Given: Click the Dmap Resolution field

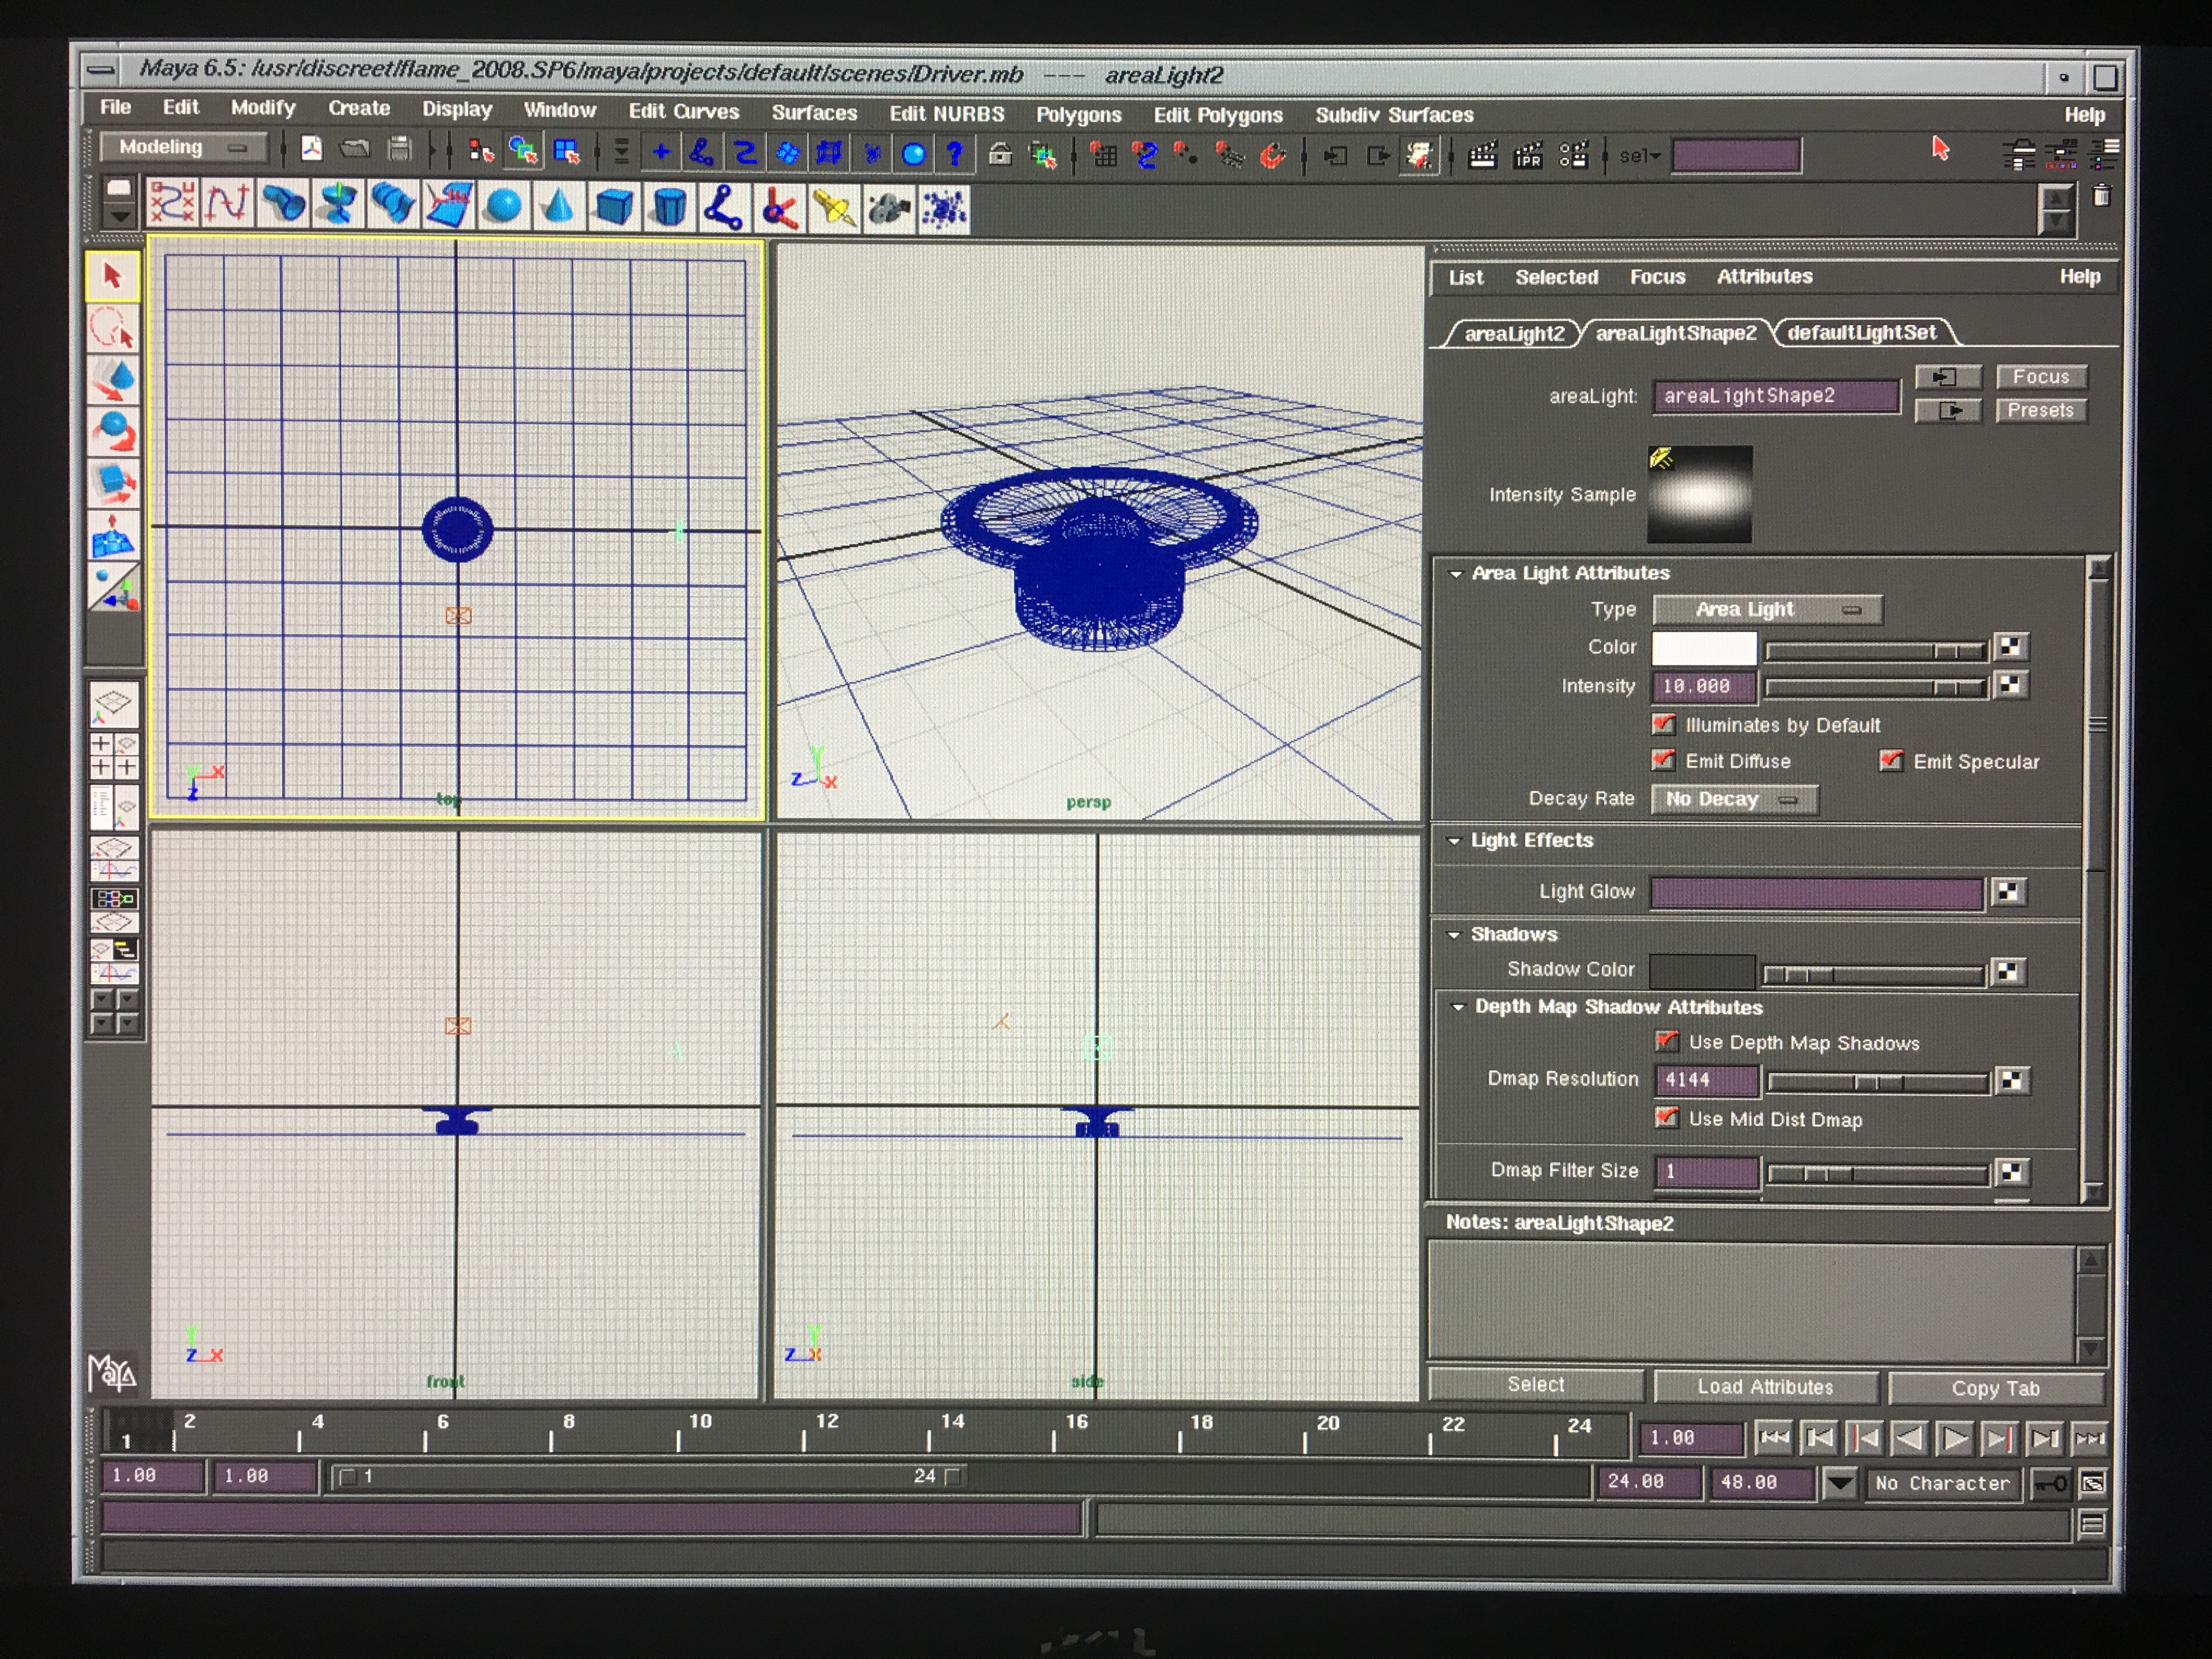Looking at the screenshot, I should coord(1706,1080).
